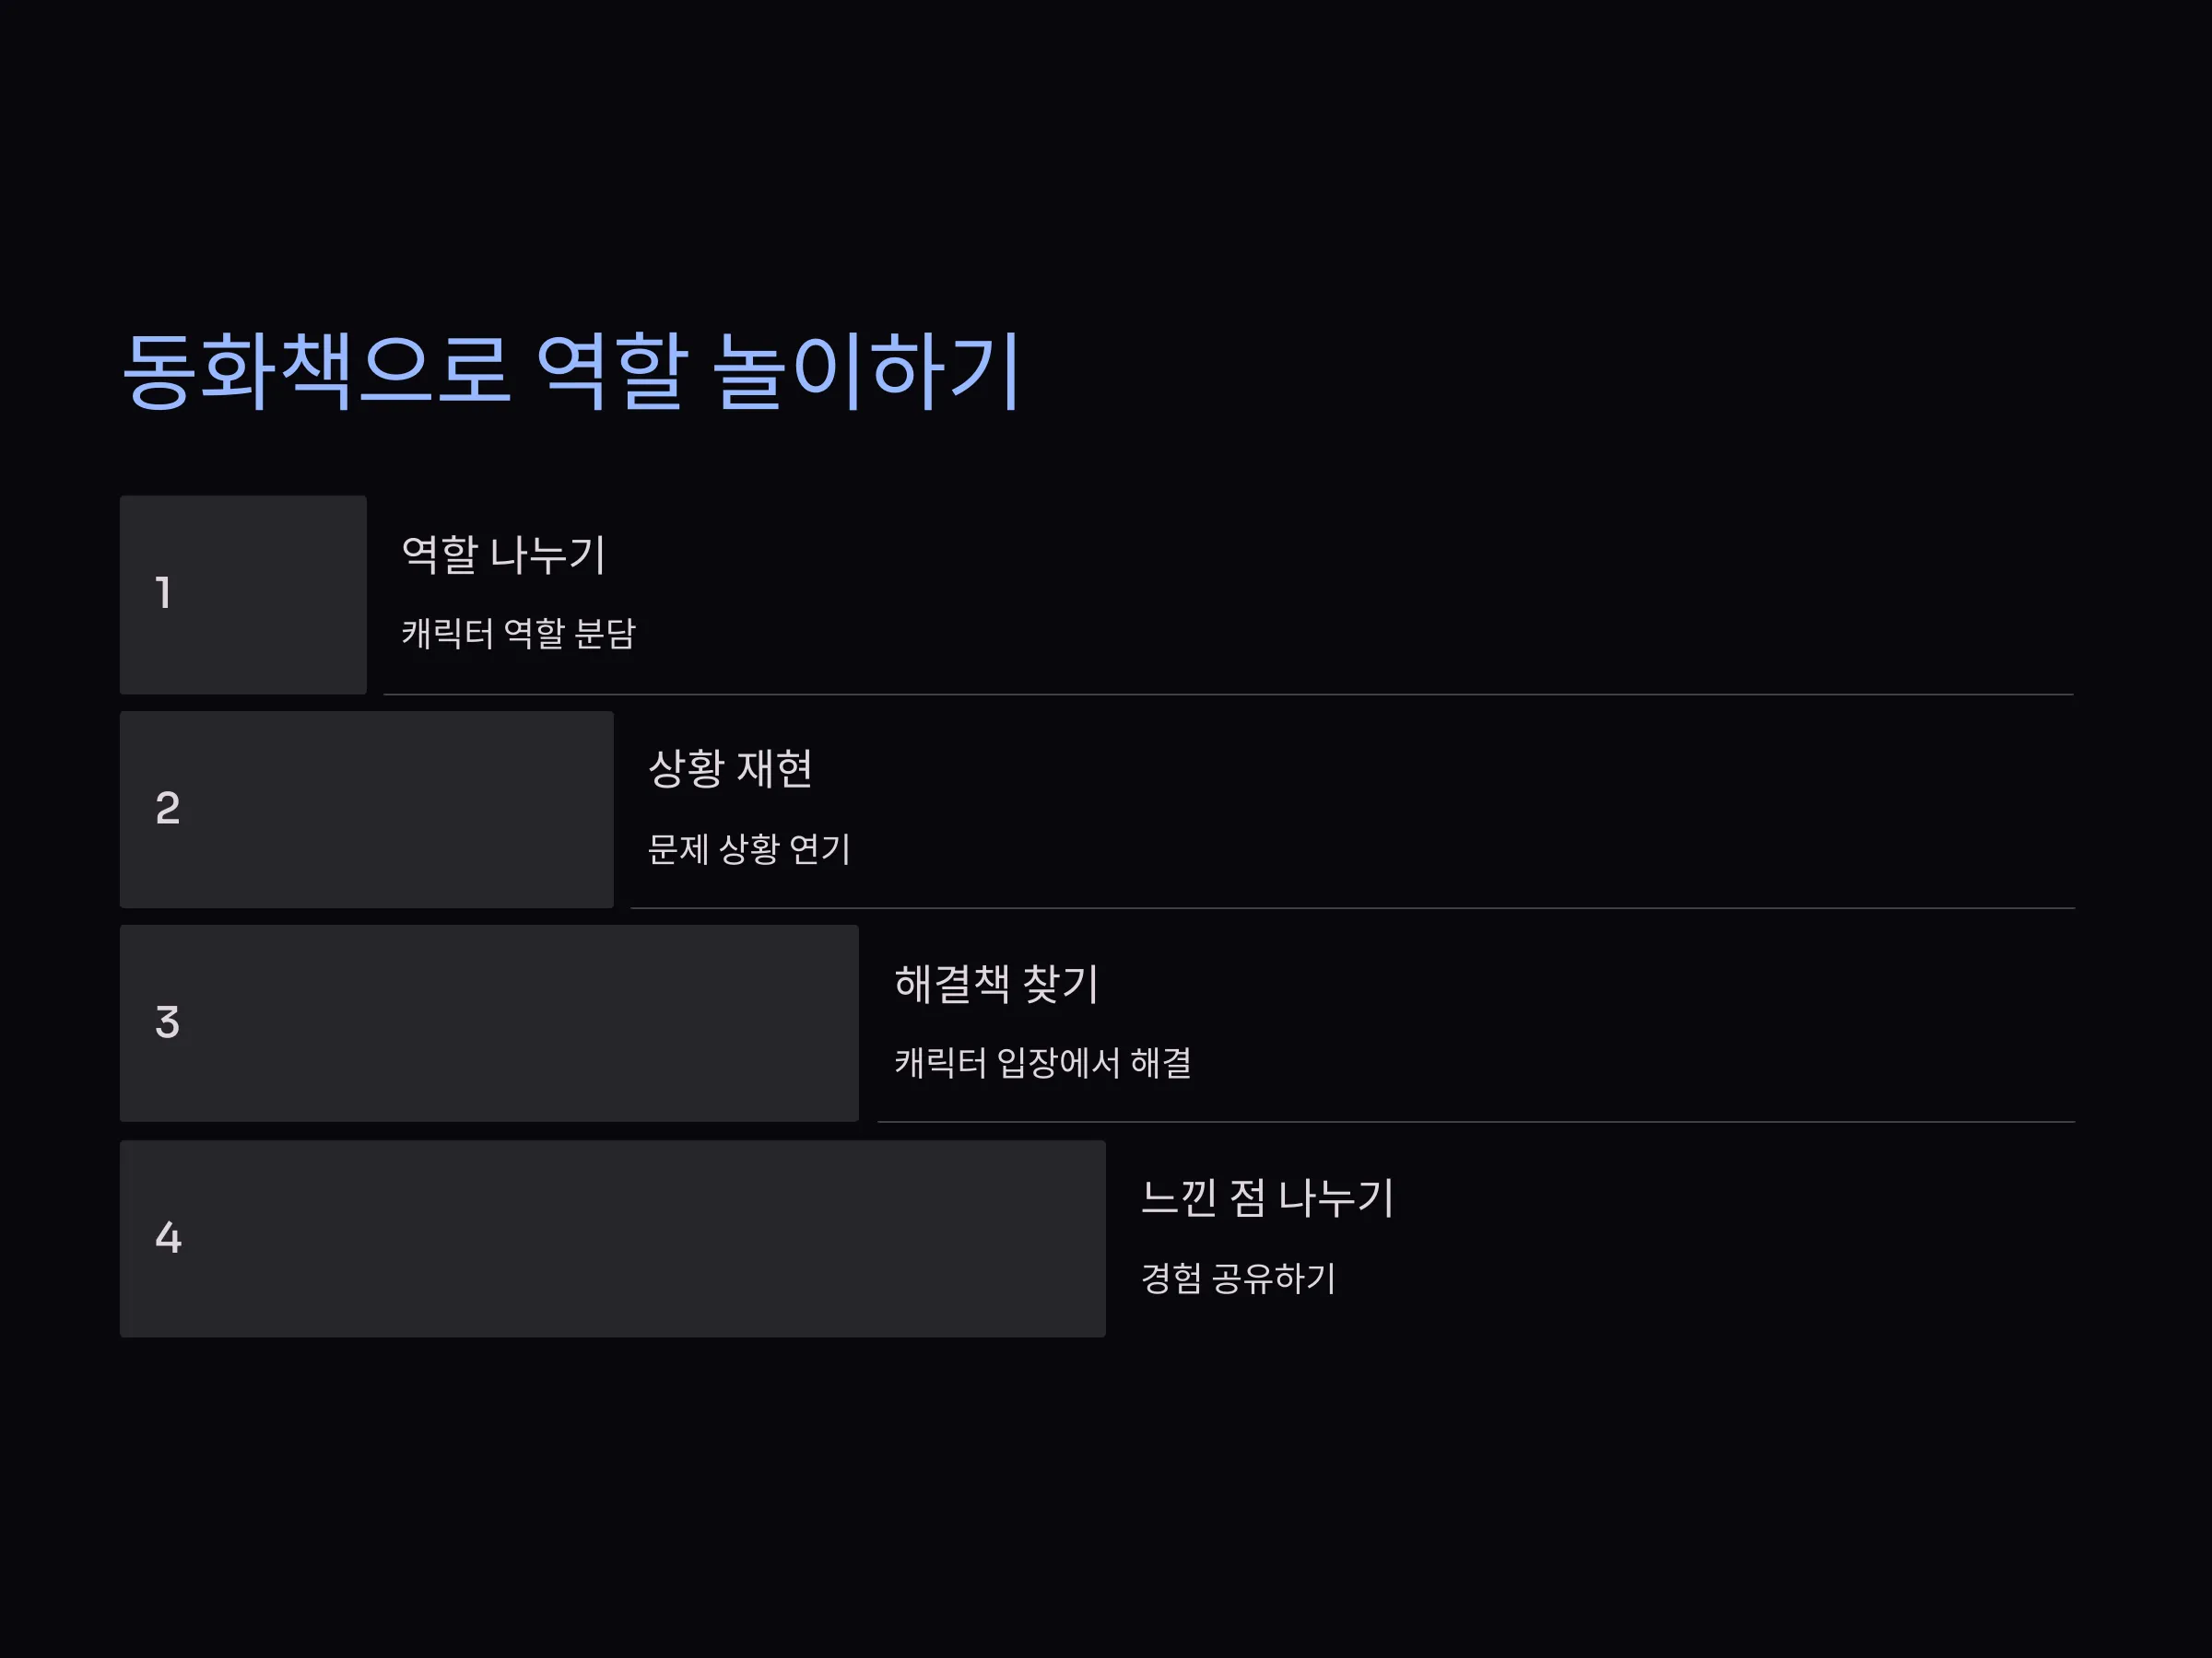Select the number 4 label
2212x1658 pixels.
click(x=168, y=1237)
